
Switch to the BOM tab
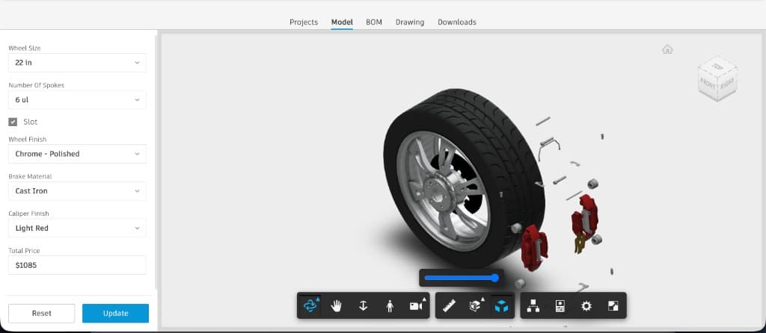374,22
